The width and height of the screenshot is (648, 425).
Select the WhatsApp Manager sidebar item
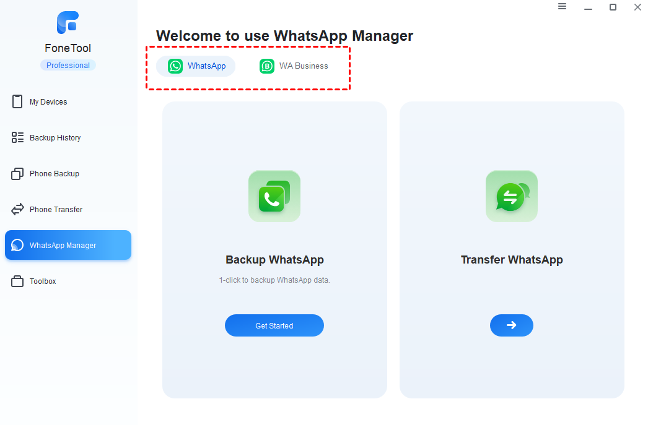pyautogui.click(x=68, y=246)
